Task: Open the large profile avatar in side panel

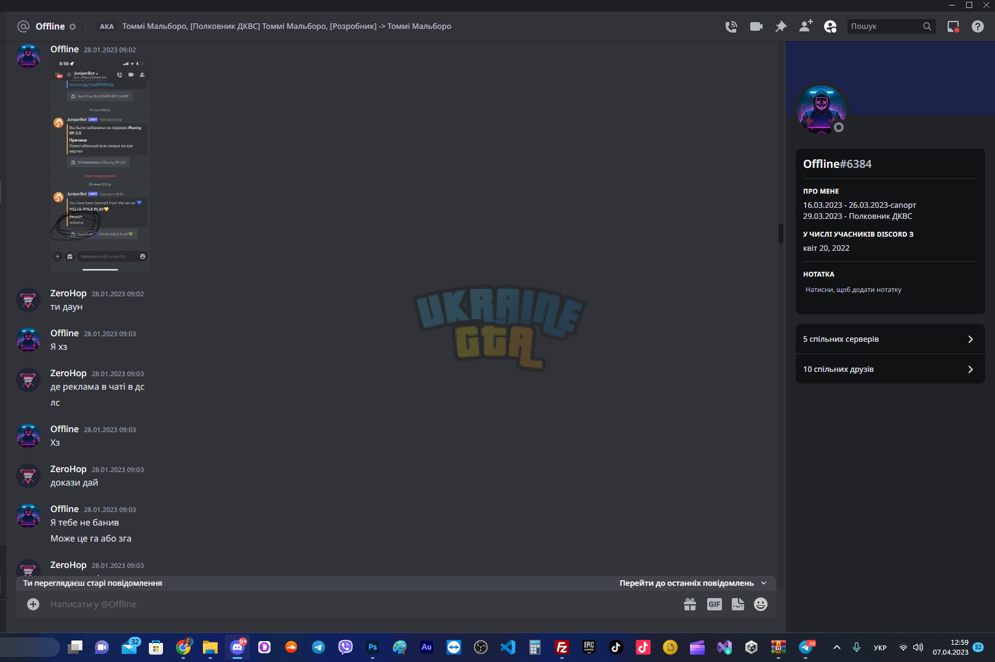Action: [x=821, y=109]
